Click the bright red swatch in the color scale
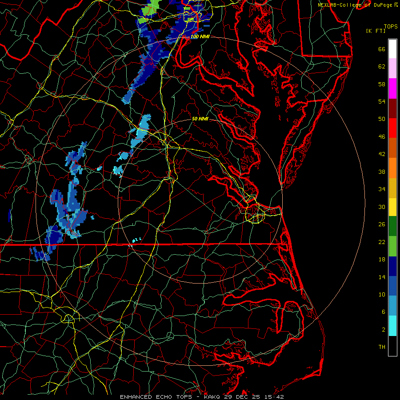The height and width of the screenshot is (400, 400). tap(392, 128)
